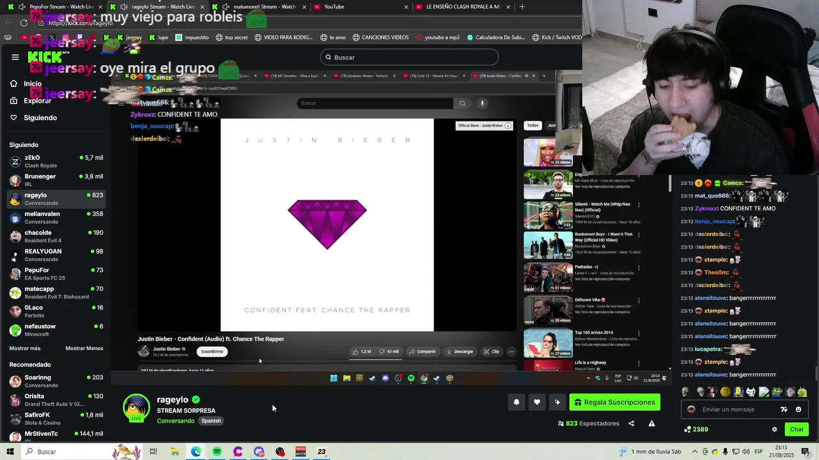Open the impuestito bookmark
This screenshot has width=819, height=460.
coord(192,38)
